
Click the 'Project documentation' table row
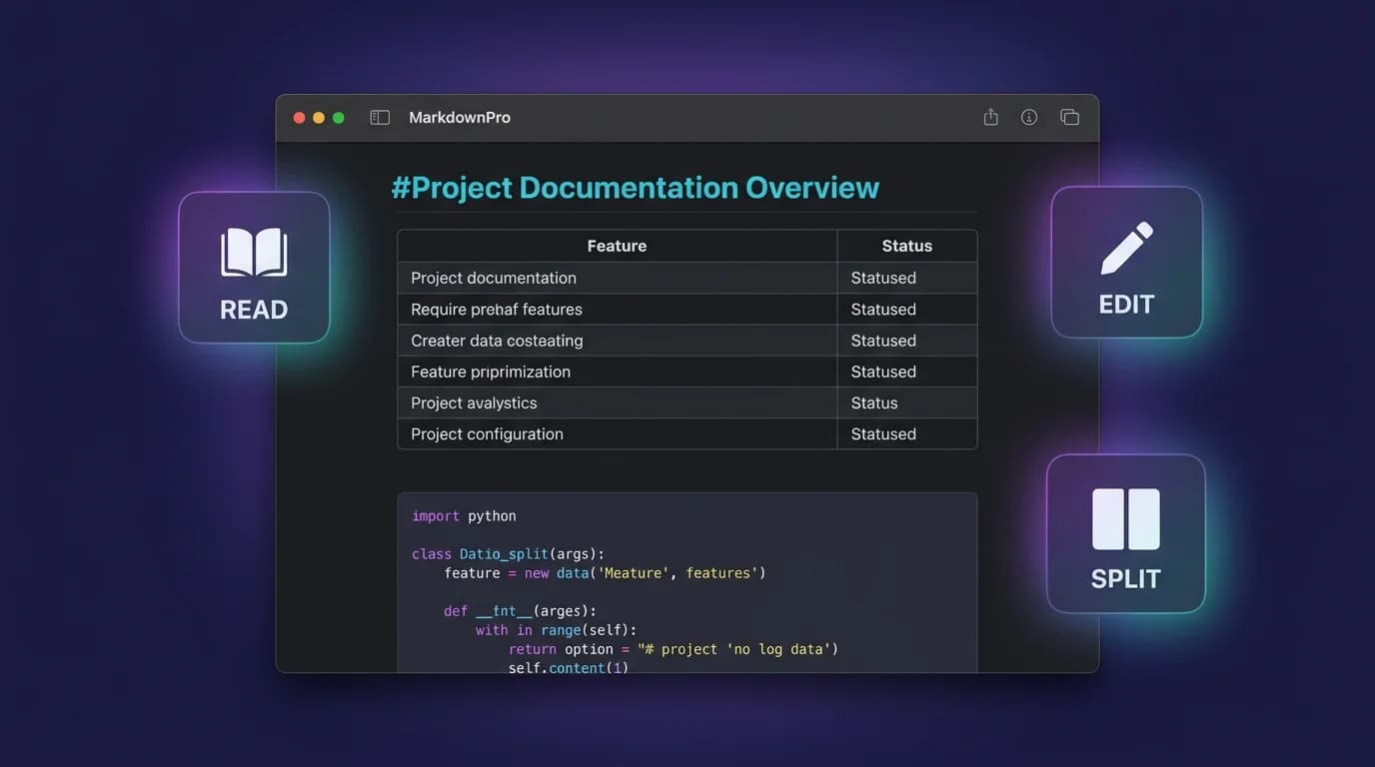494,278
